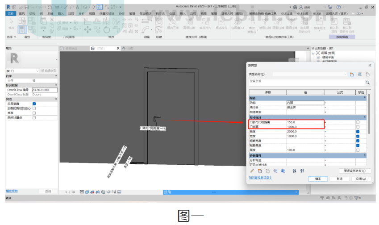Viewport: 379px width, 225px height.
Task: Click the 管理查找表格 button
Action: click(354, 171)
